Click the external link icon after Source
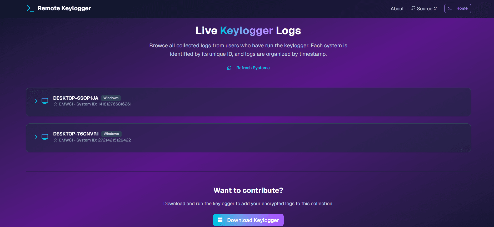Viewport: 494px width, 227px height. [435, 8]
